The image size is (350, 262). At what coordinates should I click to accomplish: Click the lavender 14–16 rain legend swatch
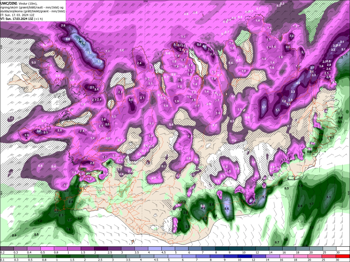tap(273, 256)
